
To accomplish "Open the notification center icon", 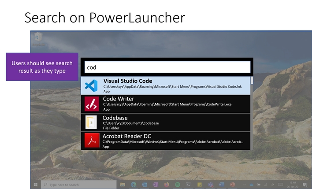I will coord(305,185).
